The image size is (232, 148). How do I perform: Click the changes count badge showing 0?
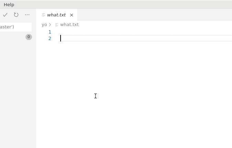tap(29, 37)
